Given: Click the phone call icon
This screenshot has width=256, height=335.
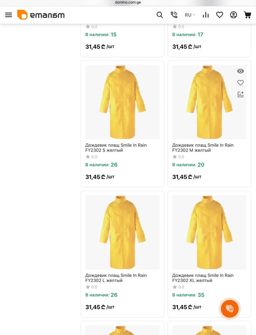Looking at the screenshot, I should pos(174,15).
